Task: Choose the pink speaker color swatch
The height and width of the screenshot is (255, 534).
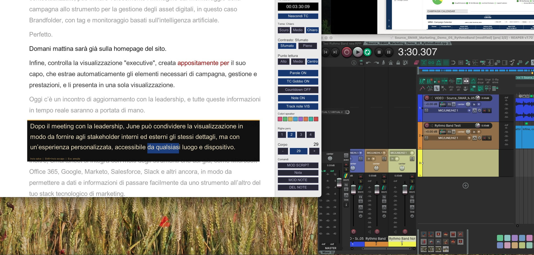Action: click(280, 119)
